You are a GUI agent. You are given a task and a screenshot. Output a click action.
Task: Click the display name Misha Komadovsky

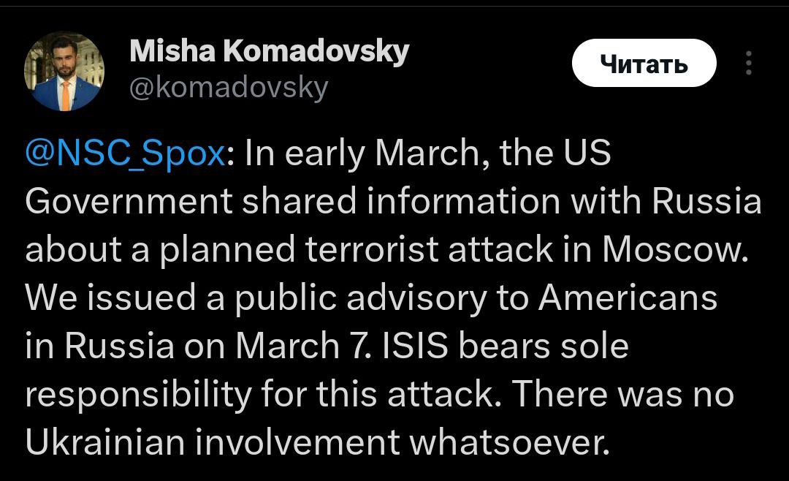click(269, 53)
